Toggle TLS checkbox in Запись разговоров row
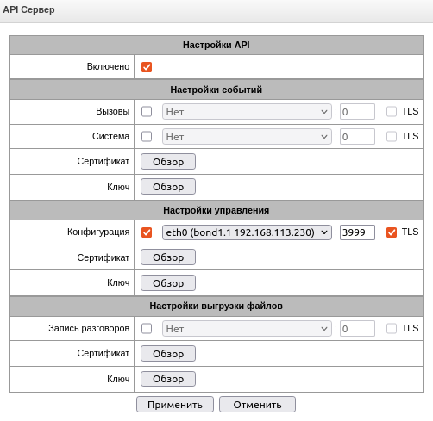433x421 pixels. (x=392, y=329)
